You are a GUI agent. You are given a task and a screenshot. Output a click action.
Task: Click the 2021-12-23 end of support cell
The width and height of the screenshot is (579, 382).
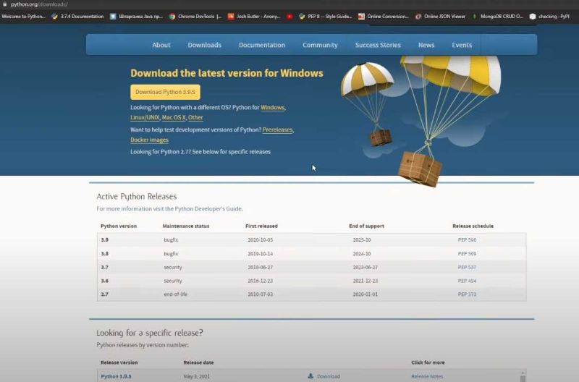click(365, 281)
